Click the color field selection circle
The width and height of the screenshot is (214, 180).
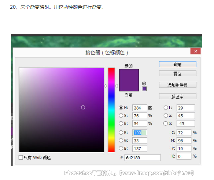(83, 107)
